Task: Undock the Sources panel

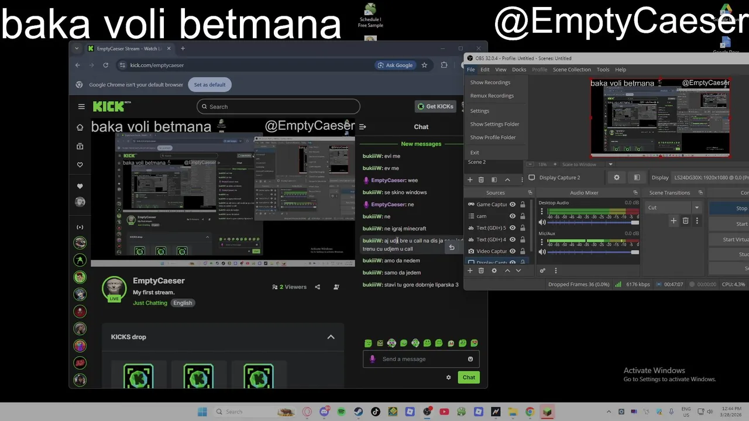Action: tap(530, 192)
